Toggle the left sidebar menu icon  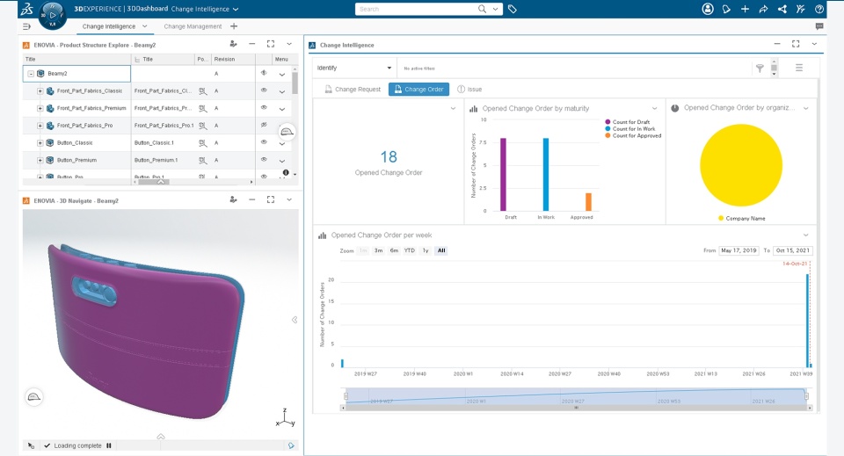pos(27,26)
